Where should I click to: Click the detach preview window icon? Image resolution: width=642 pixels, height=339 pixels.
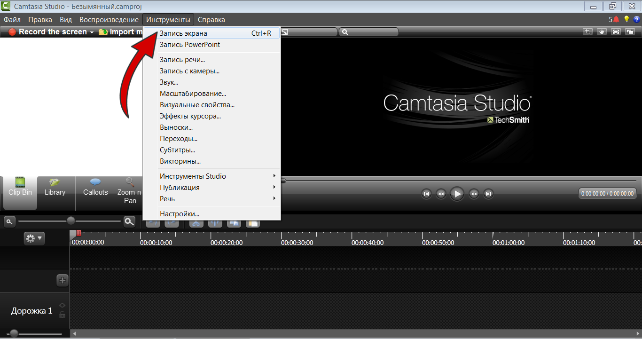(x=630, y=32)
